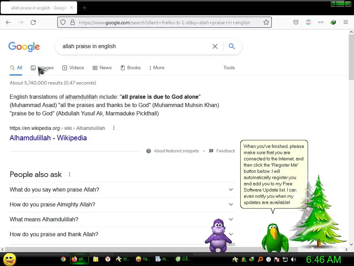Open the tracking protection shield icon
354x266 pixels.
tap(63, 23)
